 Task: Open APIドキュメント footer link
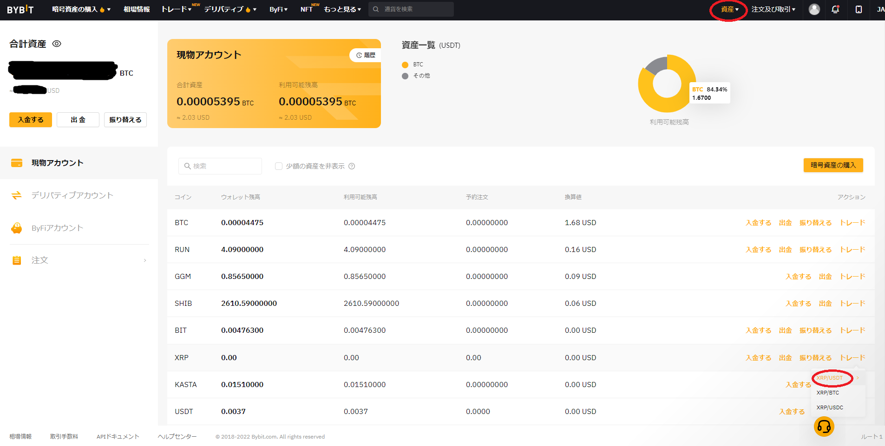(118, 437)
